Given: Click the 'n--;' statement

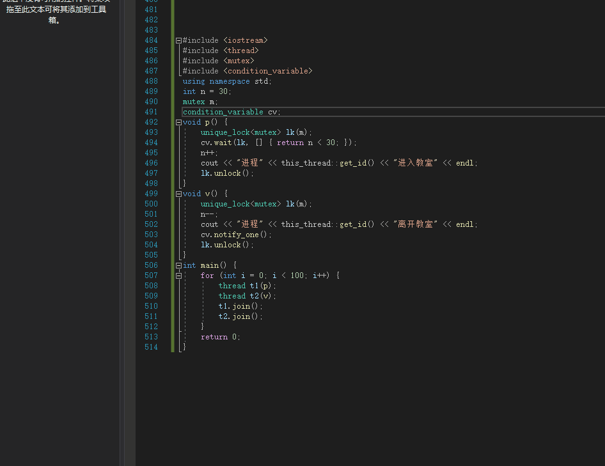Looking at the screenshot, I should (209, 214).
